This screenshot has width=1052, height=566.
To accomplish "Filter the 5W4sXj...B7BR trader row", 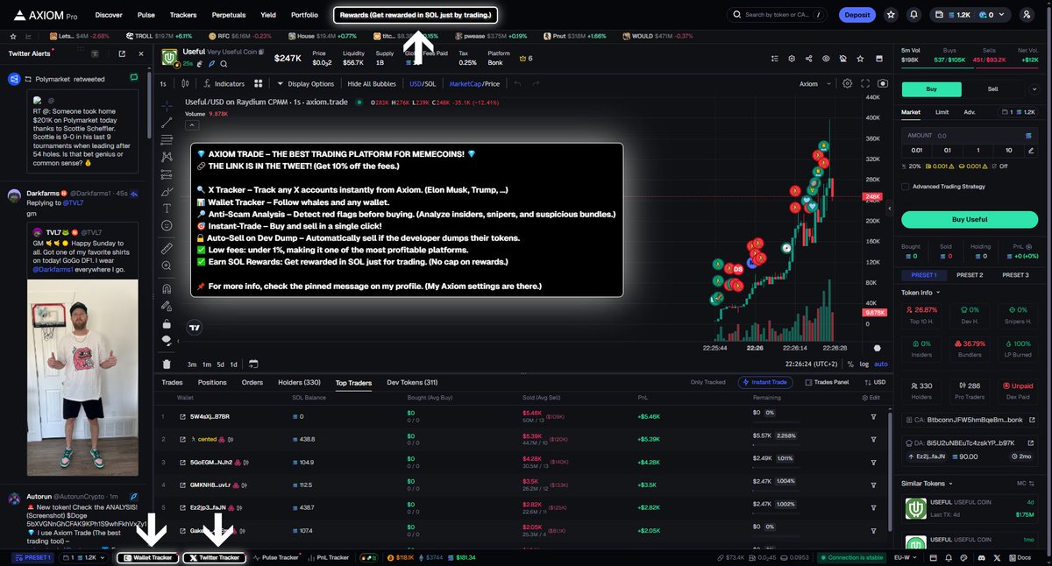I will pyautogui.click(x=873, y=416).
